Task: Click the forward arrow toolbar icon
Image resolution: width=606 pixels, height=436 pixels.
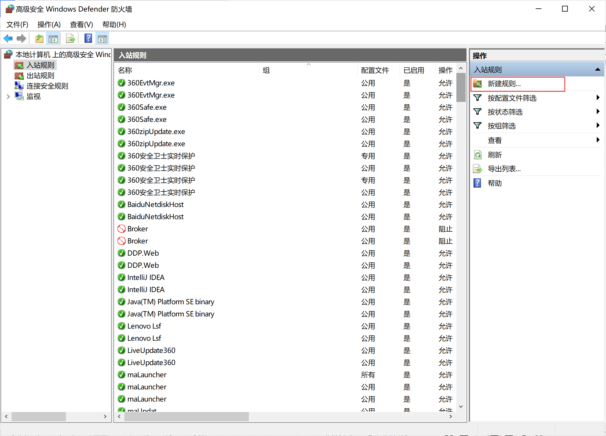Action: click(x=21, y=39)
